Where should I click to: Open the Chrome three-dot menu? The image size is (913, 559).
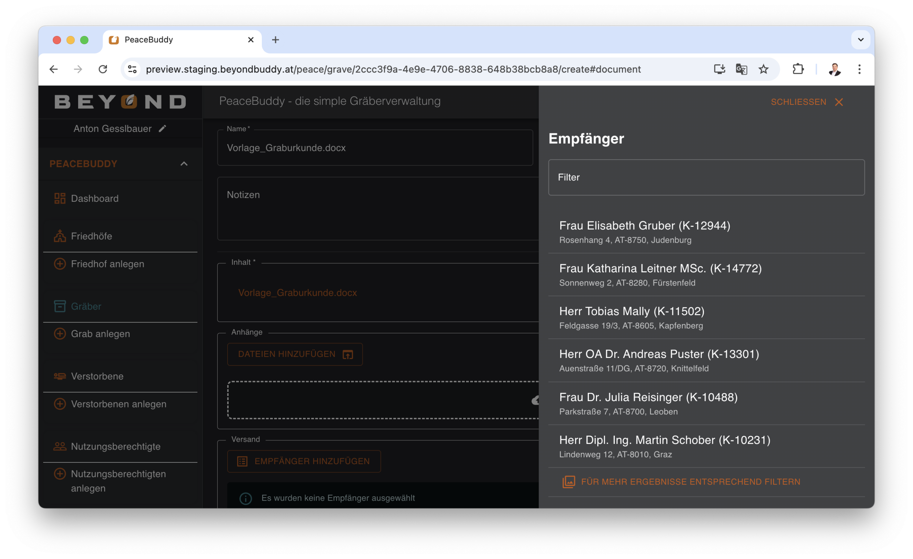(859, 69)
